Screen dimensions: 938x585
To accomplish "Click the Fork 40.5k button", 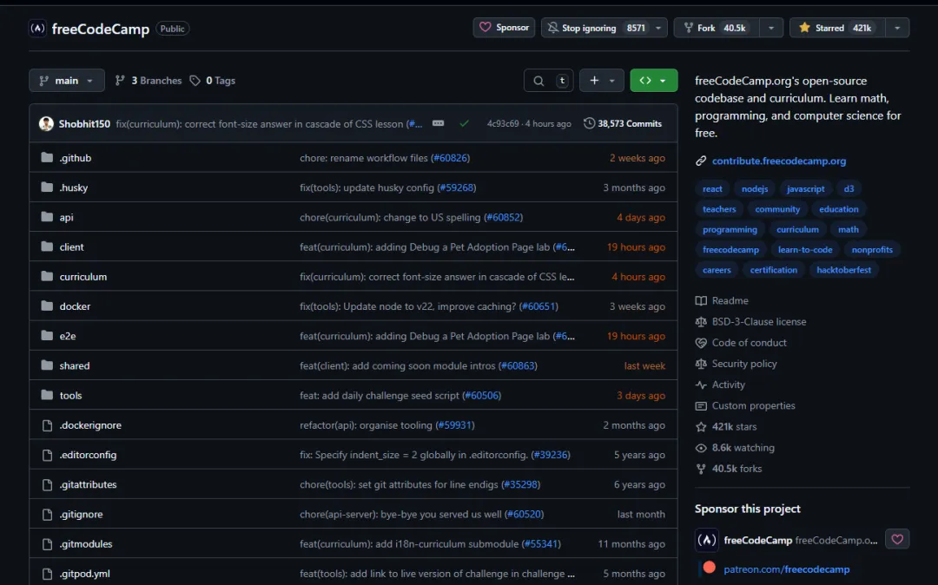I will pos(717,28).
